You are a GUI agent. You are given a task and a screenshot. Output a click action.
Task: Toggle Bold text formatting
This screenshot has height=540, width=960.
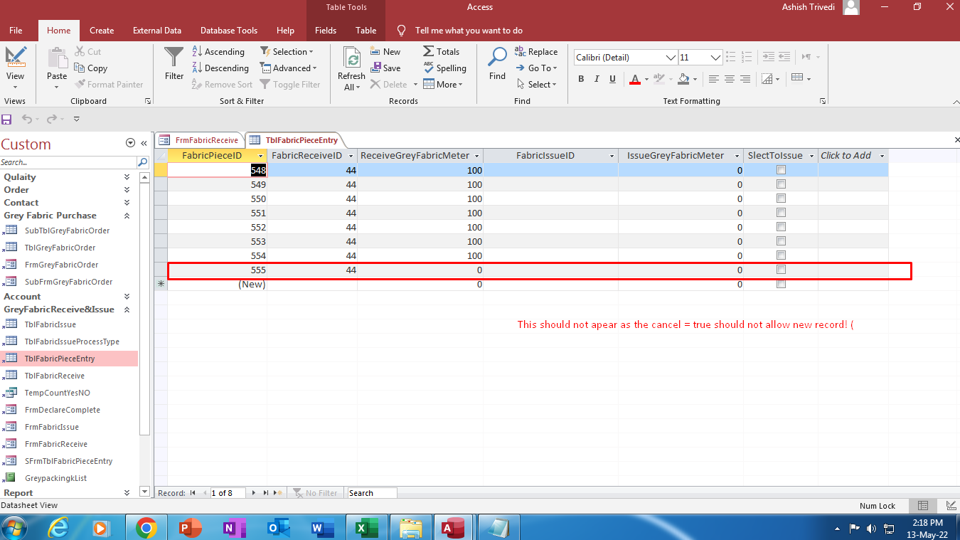pyautogui.click(x=581, y=79)
